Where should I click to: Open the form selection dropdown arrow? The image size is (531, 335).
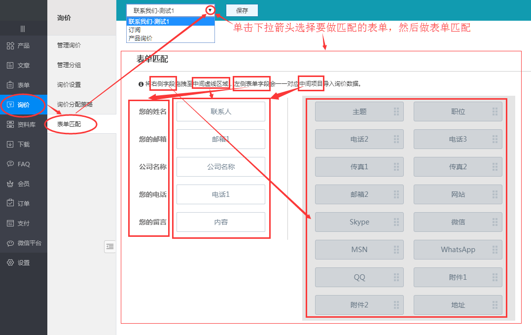coord(211,10)
